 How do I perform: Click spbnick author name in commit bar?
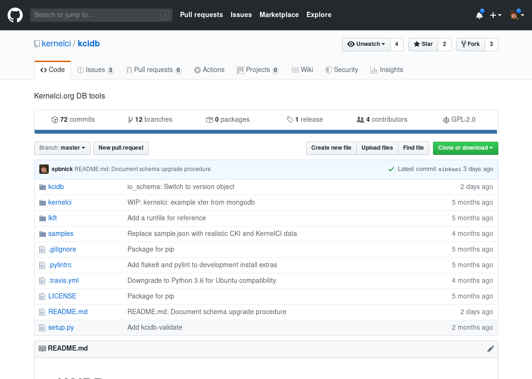click(62, 169)
